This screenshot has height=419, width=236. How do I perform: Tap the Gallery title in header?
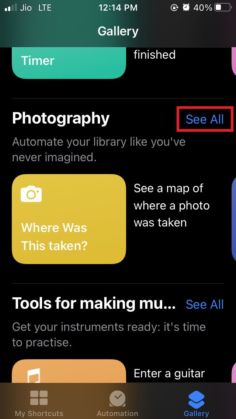click(x=118, y=31)
